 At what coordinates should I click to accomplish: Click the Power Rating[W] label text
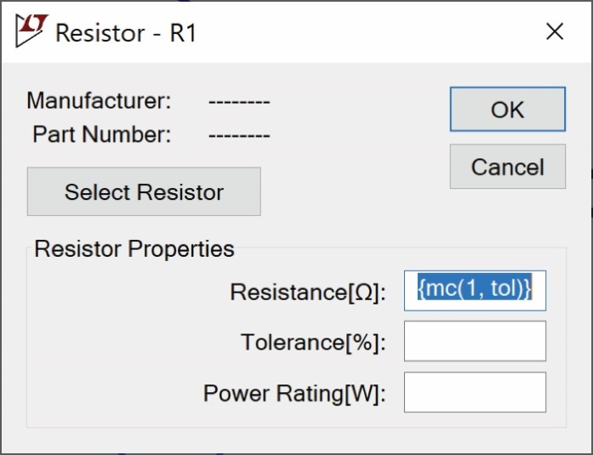pos(294,394)
